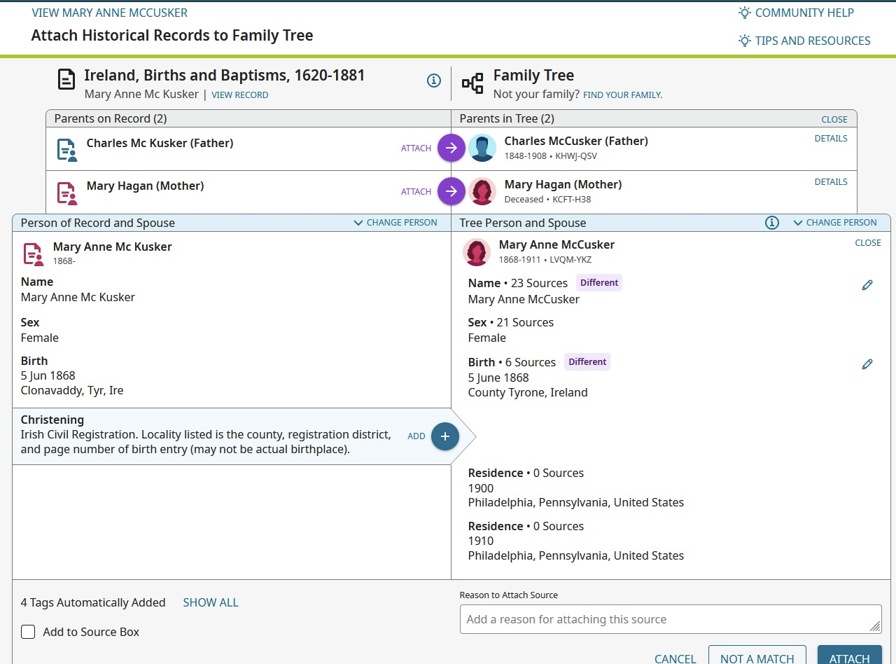This screenshot has width=896, height=664.
Task: View Details for Mary Hagan in tree
Action: [x=831, y=182]
